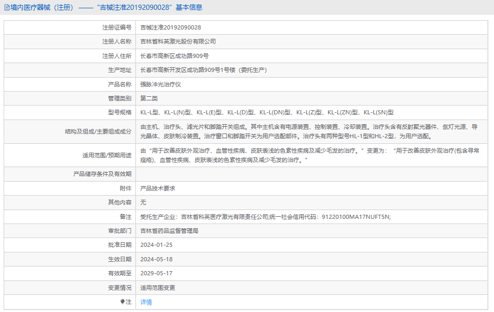Click the 变更情况 label

pos(120,288)
